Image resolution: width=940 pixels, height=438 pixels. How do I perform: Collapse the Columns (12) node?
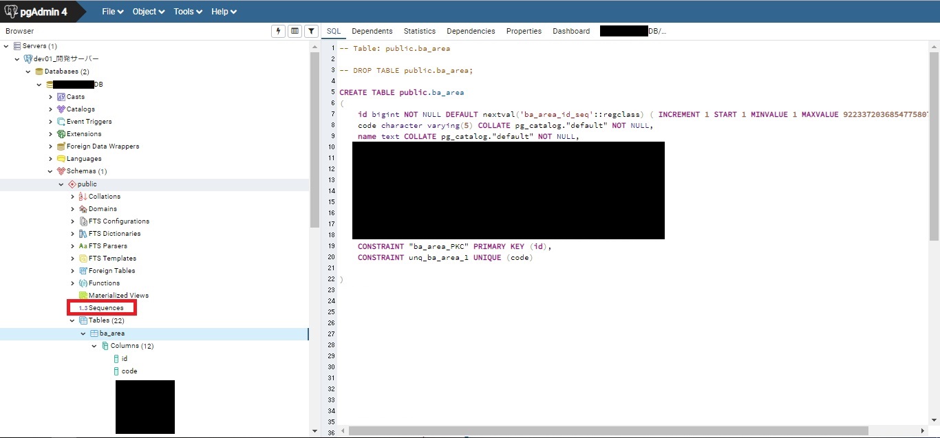94,346
